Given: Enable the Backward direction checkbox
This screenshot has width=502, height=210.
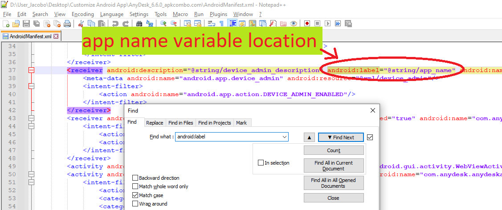Looking at the screenshot, I should (135, 178).
